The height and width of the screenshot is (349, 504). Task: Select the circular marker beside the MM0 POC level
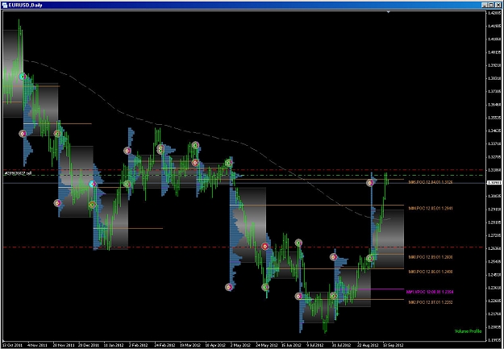(370, 258)
